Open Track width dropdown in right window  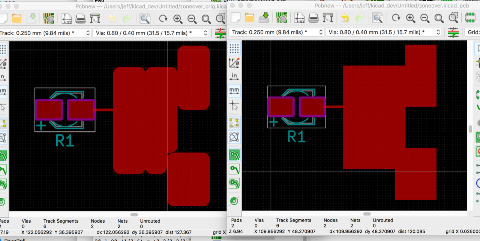tap(276, 32)
